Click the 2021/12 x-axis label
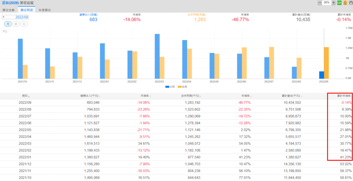The image size is (353, 181). 77,82
